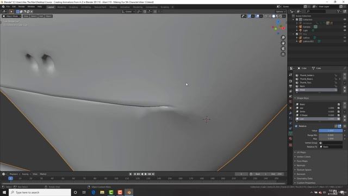Screen dimensions: 348x196
Task: Click the Vertex Group field
Action: tap(331, 143)
